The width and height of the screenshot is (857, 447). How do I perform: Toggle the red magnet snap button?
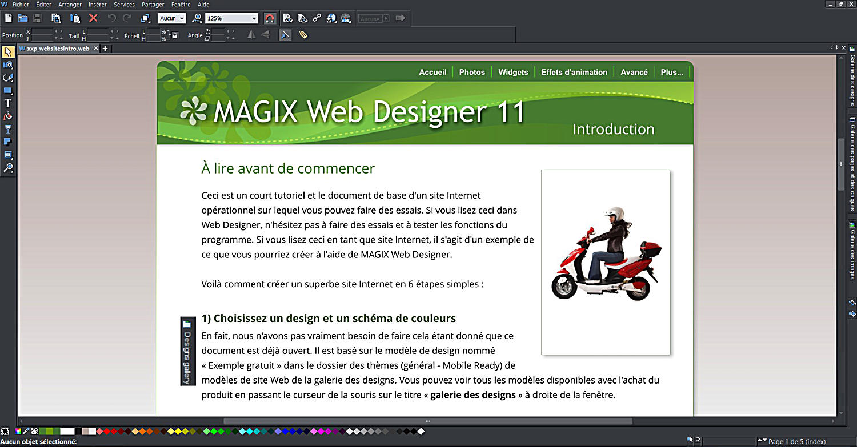click(x=270, y=18)
